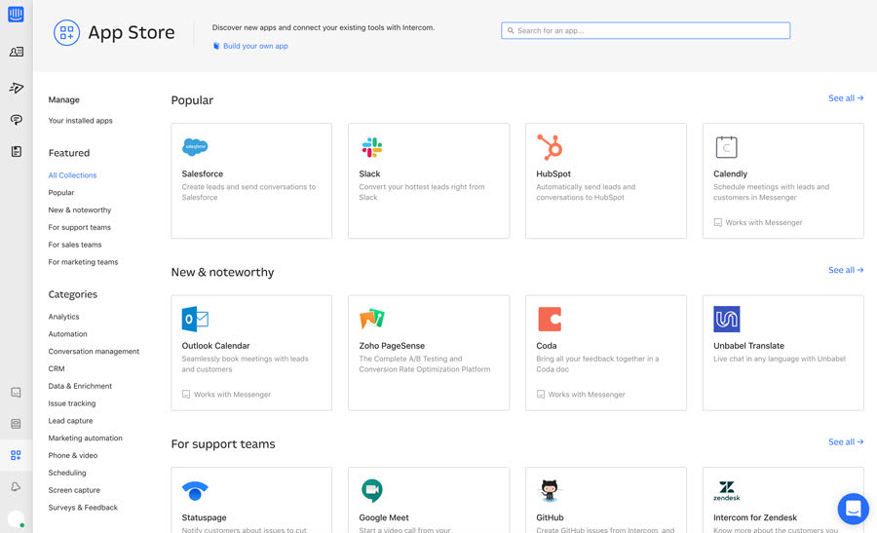The image size is (877, 533).
Task: Open the Issue tracking category
Action: coord(71,403)
